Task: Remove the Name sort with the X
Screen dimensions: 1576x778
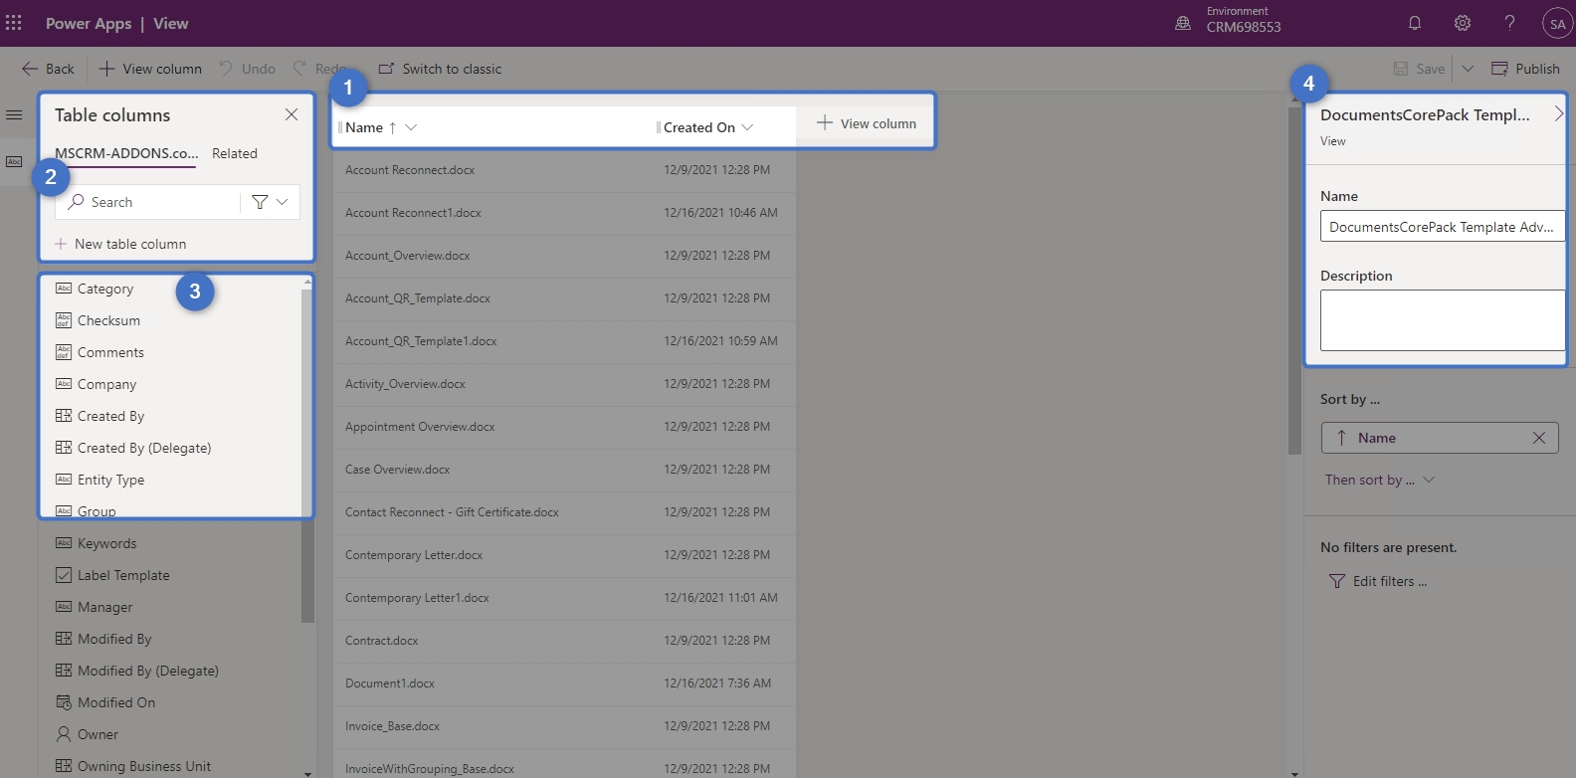Action: 1539,438
